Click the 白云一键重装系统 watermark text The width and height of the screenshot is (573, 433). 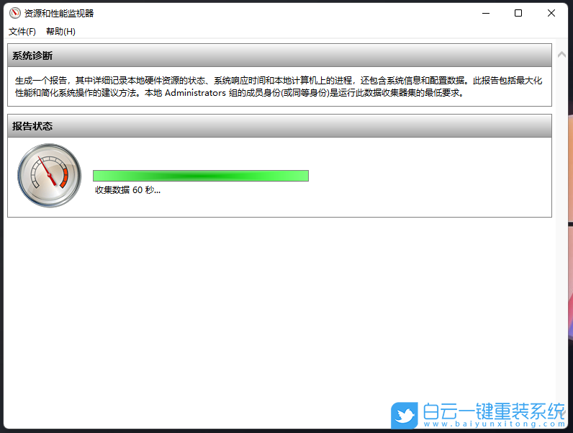click(494, 411)
